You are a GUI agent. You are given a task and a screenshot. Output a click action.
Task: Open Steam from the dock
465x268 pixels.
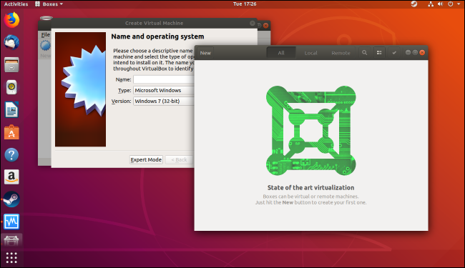pos(11,199)
